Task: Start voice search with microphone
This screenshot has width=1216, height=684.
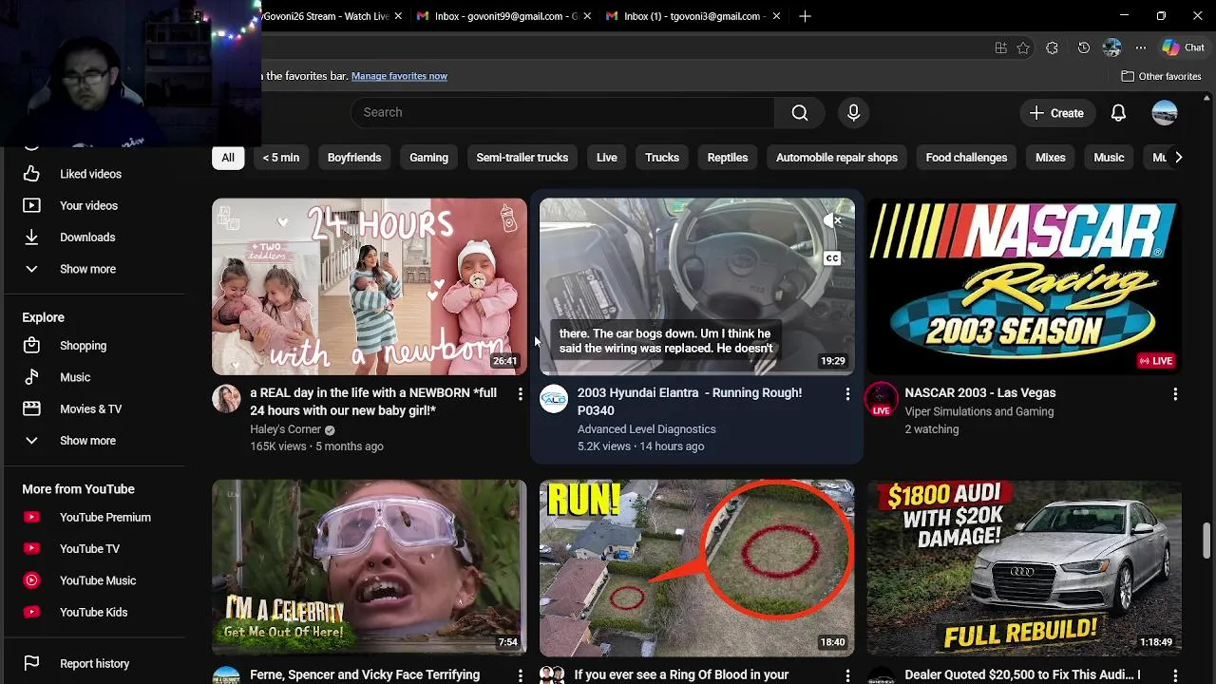Action: (x=853, y=112)
